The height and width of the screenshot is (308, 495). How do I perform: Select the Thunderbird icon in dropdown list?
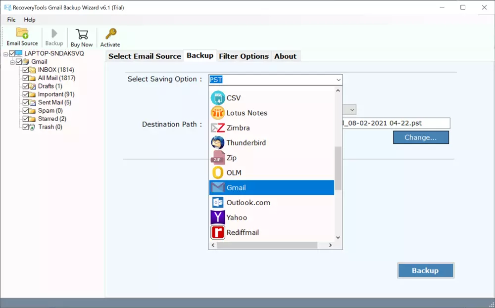click(x=218, y=143)
